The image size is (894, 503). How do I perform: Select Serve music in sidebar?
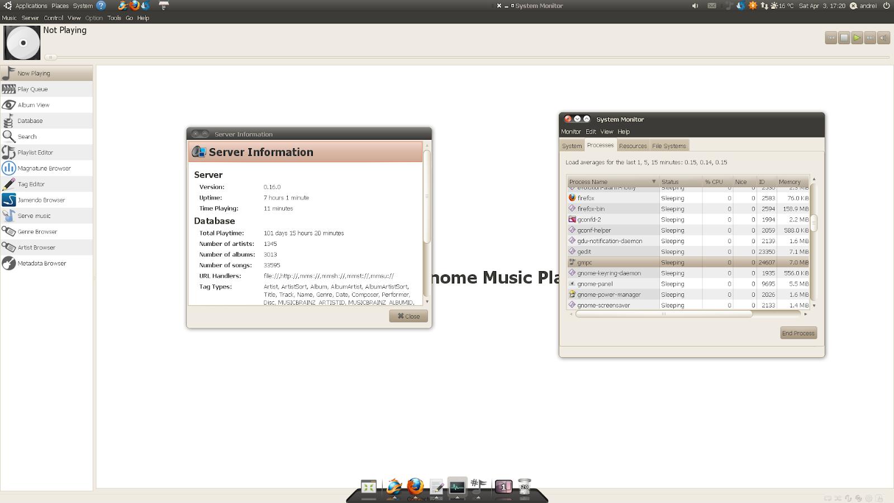[46, 216]
